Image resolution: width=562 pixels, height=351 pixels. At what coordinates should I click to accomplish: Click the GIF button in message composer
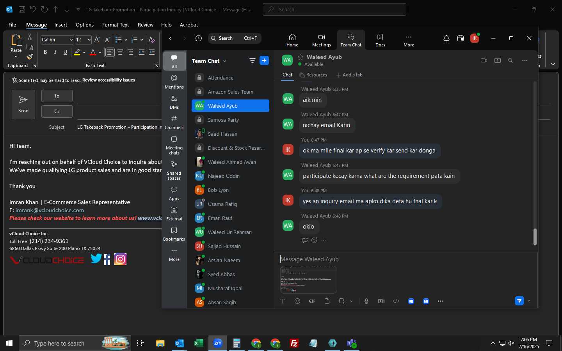pos(312,301)
